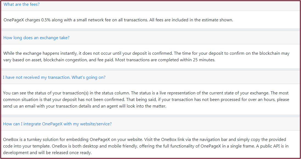Toggle the missing transaction panel header bar
This screenshot has width=301, height=159.
pyautogui.click(x=150, y=77)
